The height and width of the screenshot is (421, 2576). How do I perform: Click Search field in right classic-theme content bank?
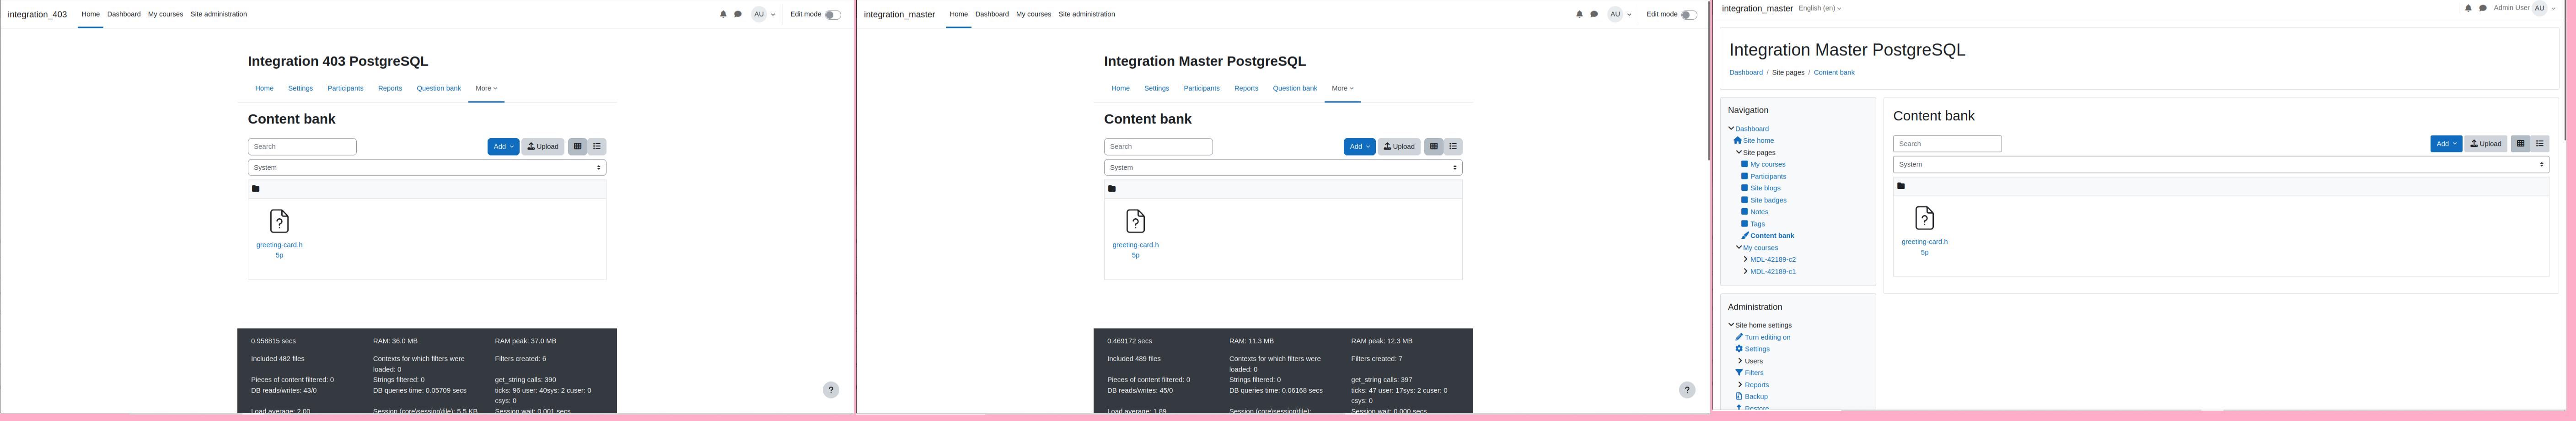click(x=1947, y=144)
